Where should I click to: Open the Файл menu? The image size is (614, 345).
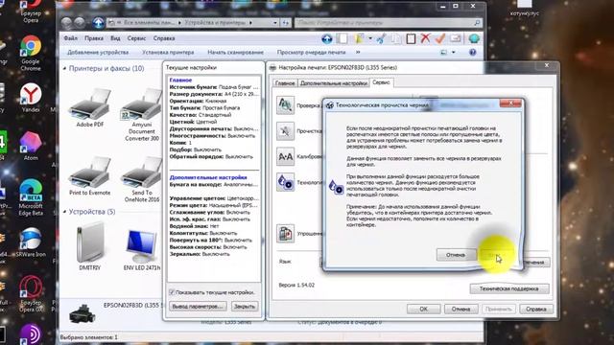click(70, 38)
